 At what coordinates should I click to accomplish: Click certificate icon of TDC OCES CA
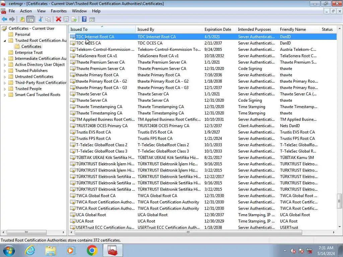(73, 43)
